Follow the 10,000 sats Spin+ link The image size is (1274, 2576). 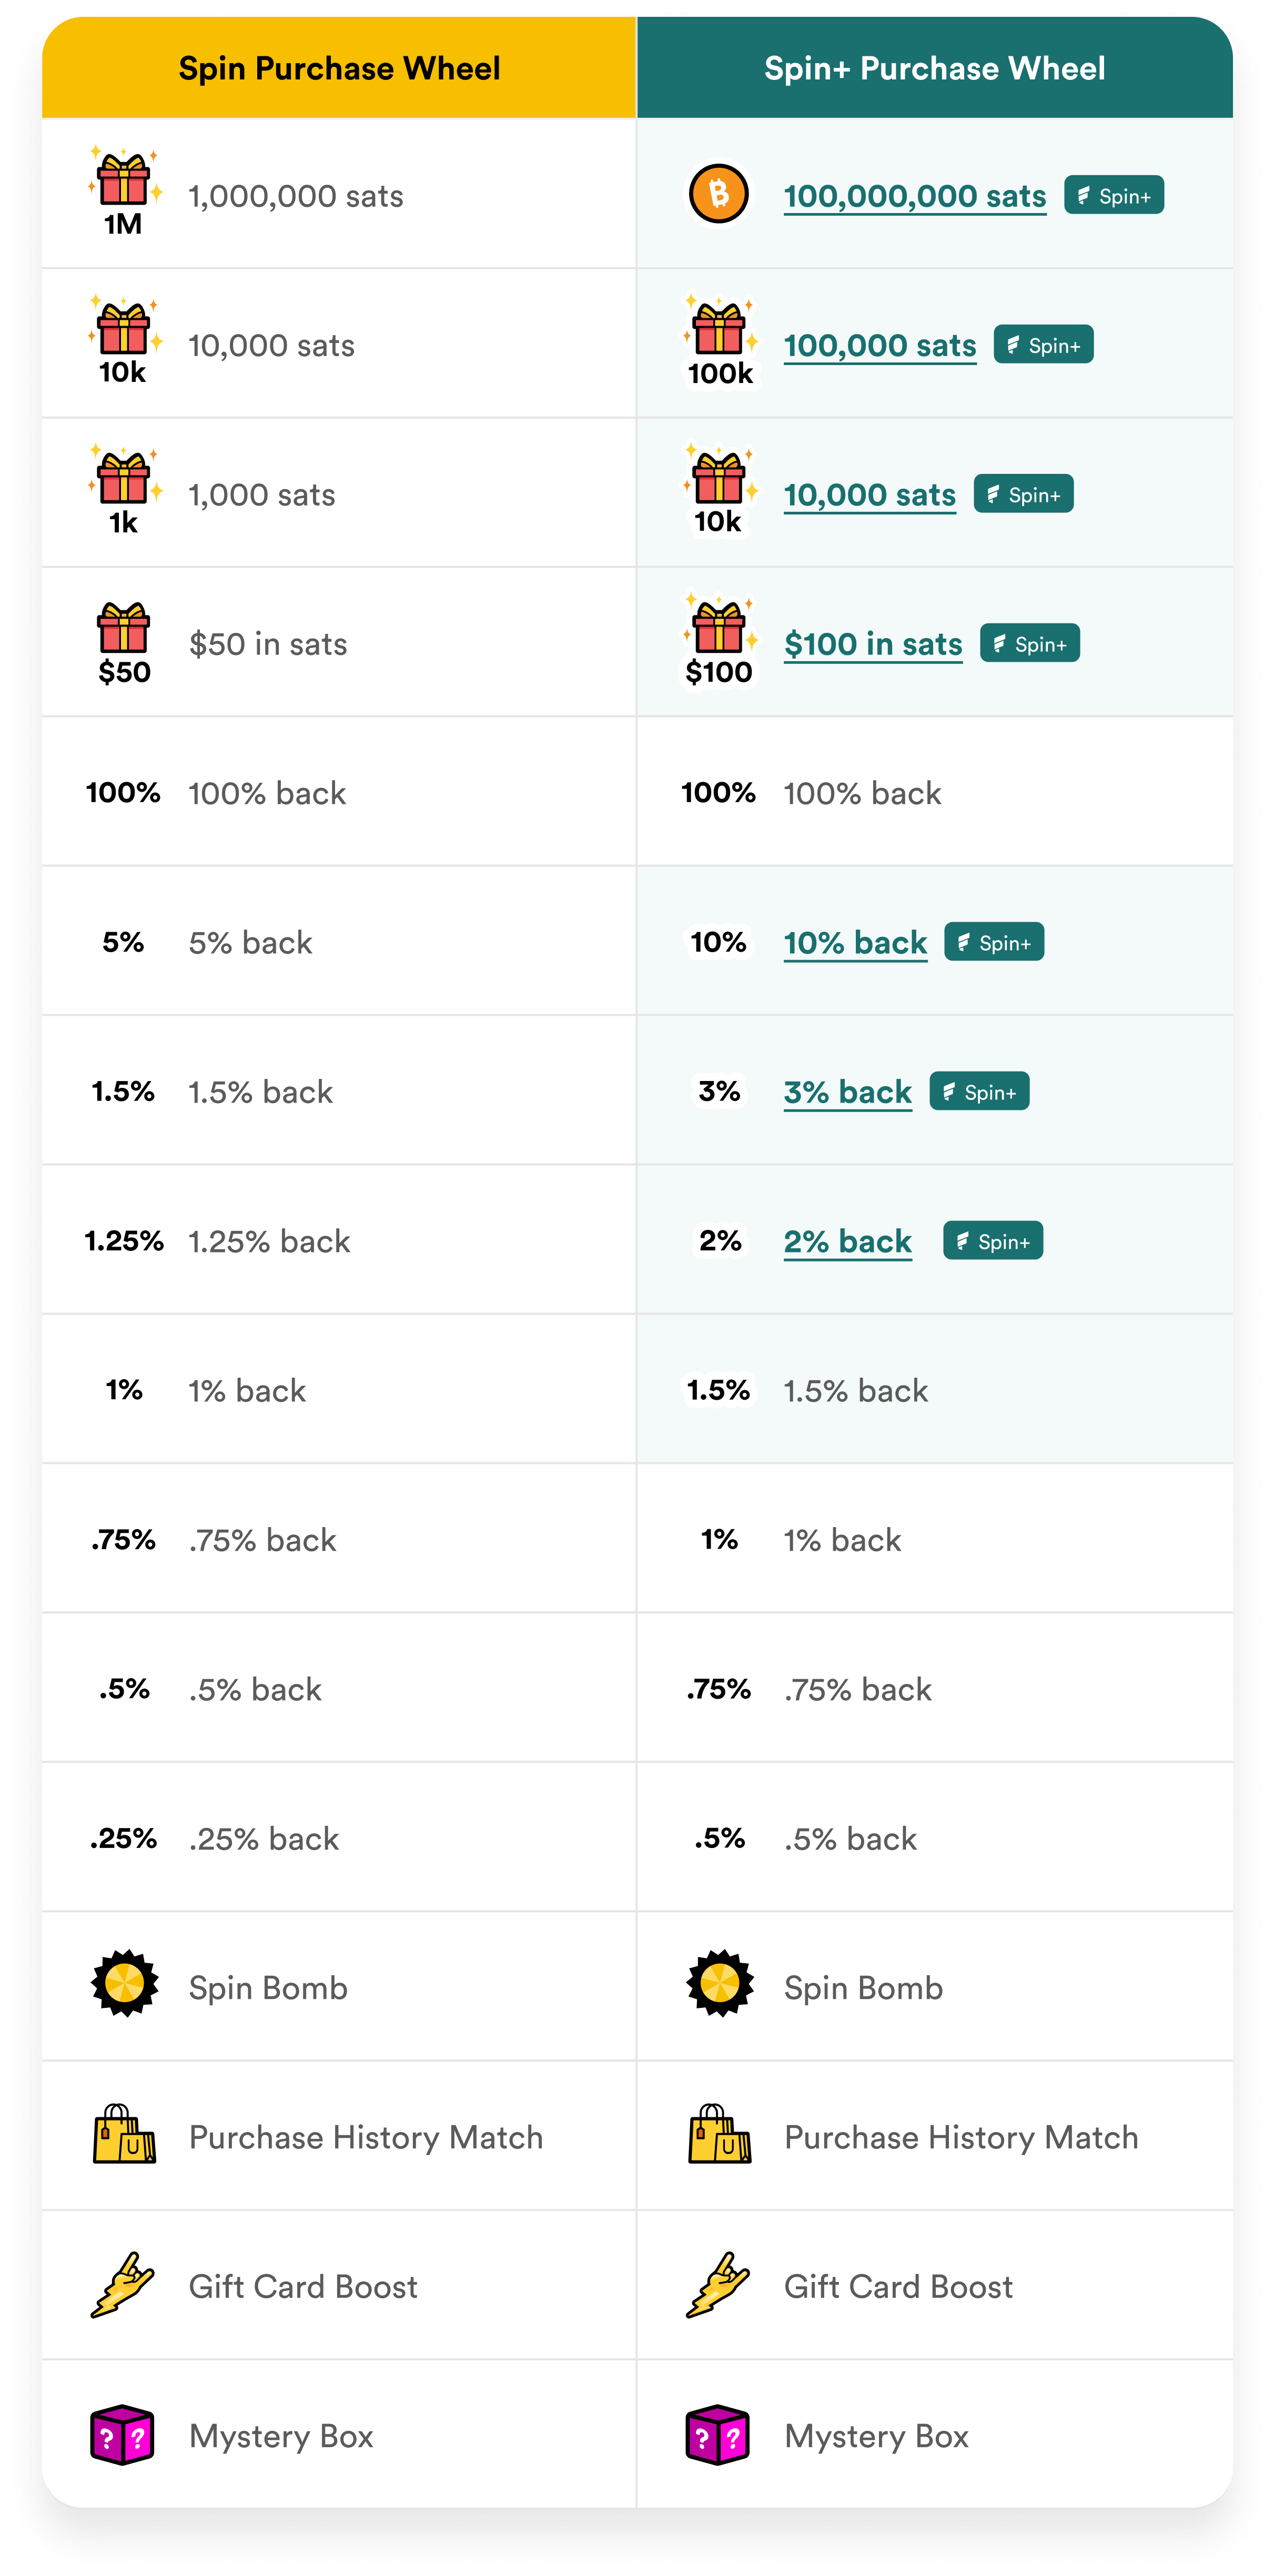pyautogui.click(x=869, y=494)
